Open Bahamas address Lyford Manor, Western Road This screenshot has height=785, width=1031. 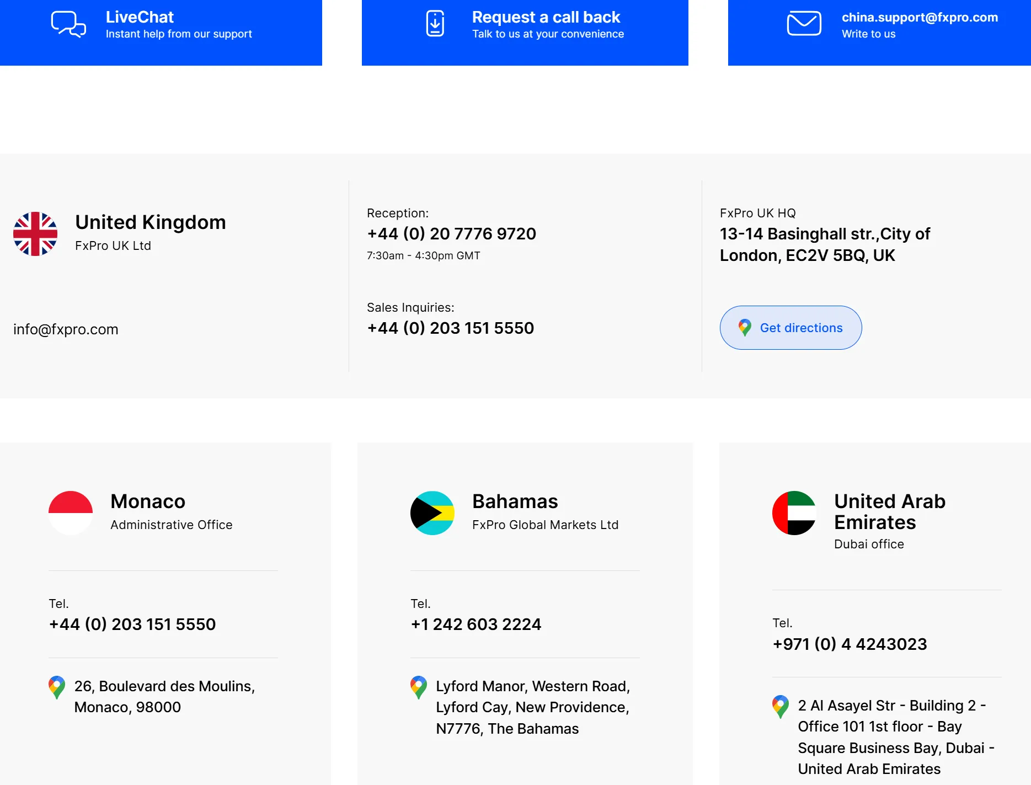pos(533,707)
